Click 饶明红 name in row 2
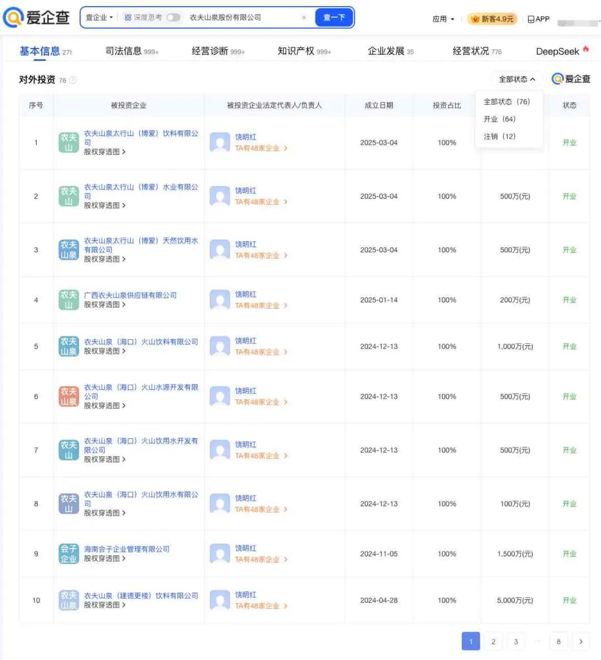 tap(245, 190)
